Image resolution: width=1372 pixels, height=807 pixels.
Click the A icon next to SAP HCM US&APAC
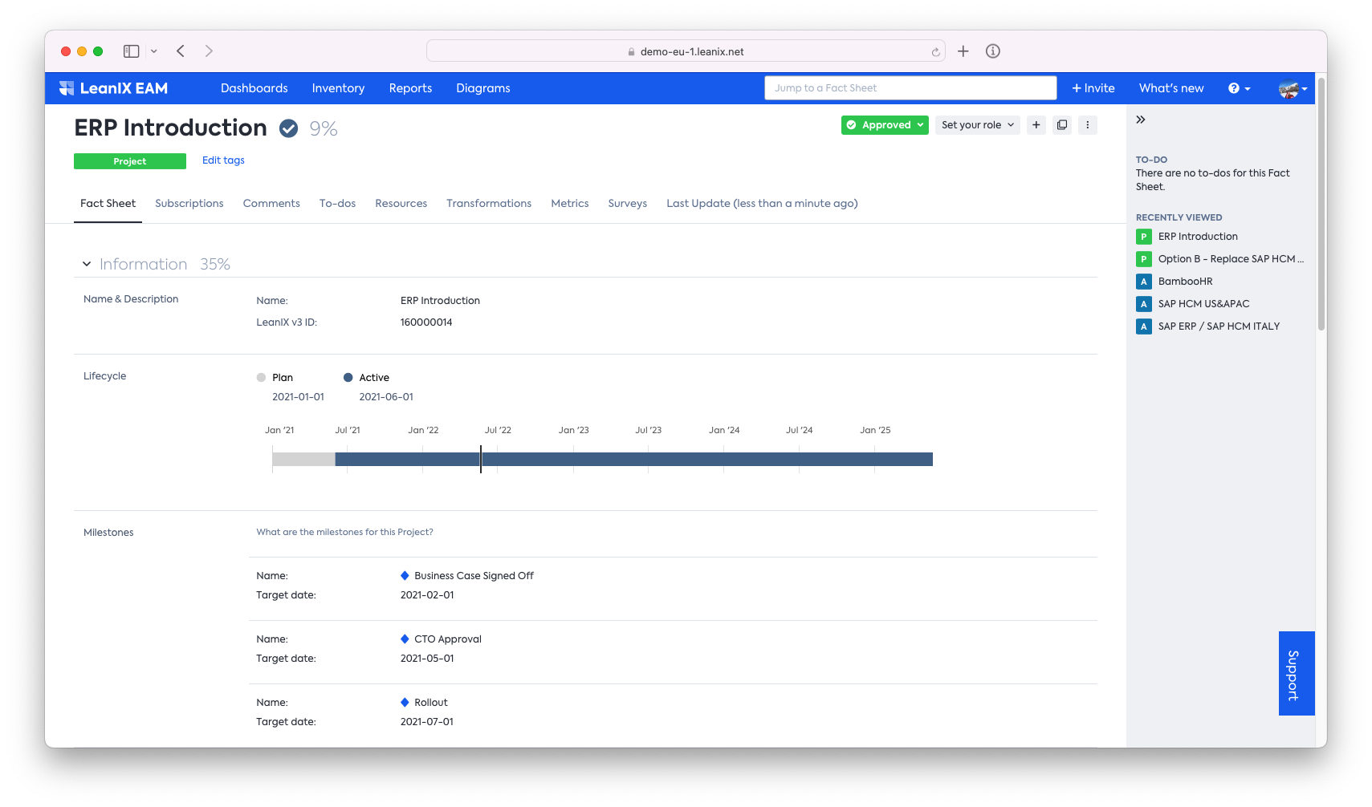tap(1144, 304)
